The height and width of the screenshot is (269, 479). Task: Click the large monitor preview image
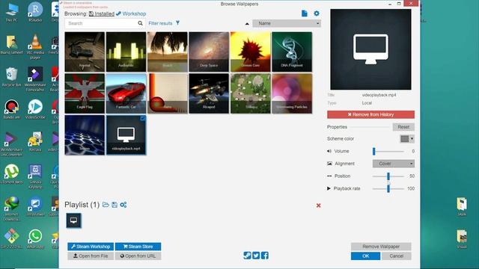[x=370, y=49]
